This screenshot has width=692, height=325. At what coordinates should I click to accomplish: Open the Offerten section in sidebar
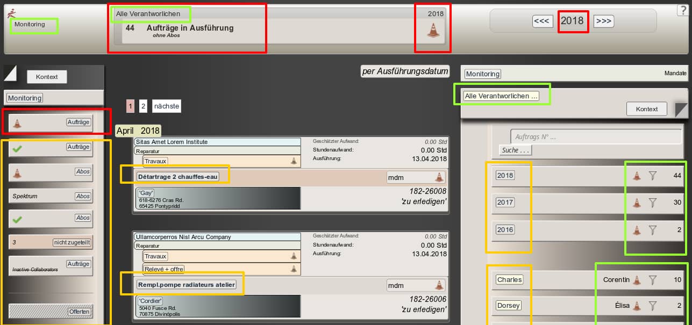(x=51, y=312)
